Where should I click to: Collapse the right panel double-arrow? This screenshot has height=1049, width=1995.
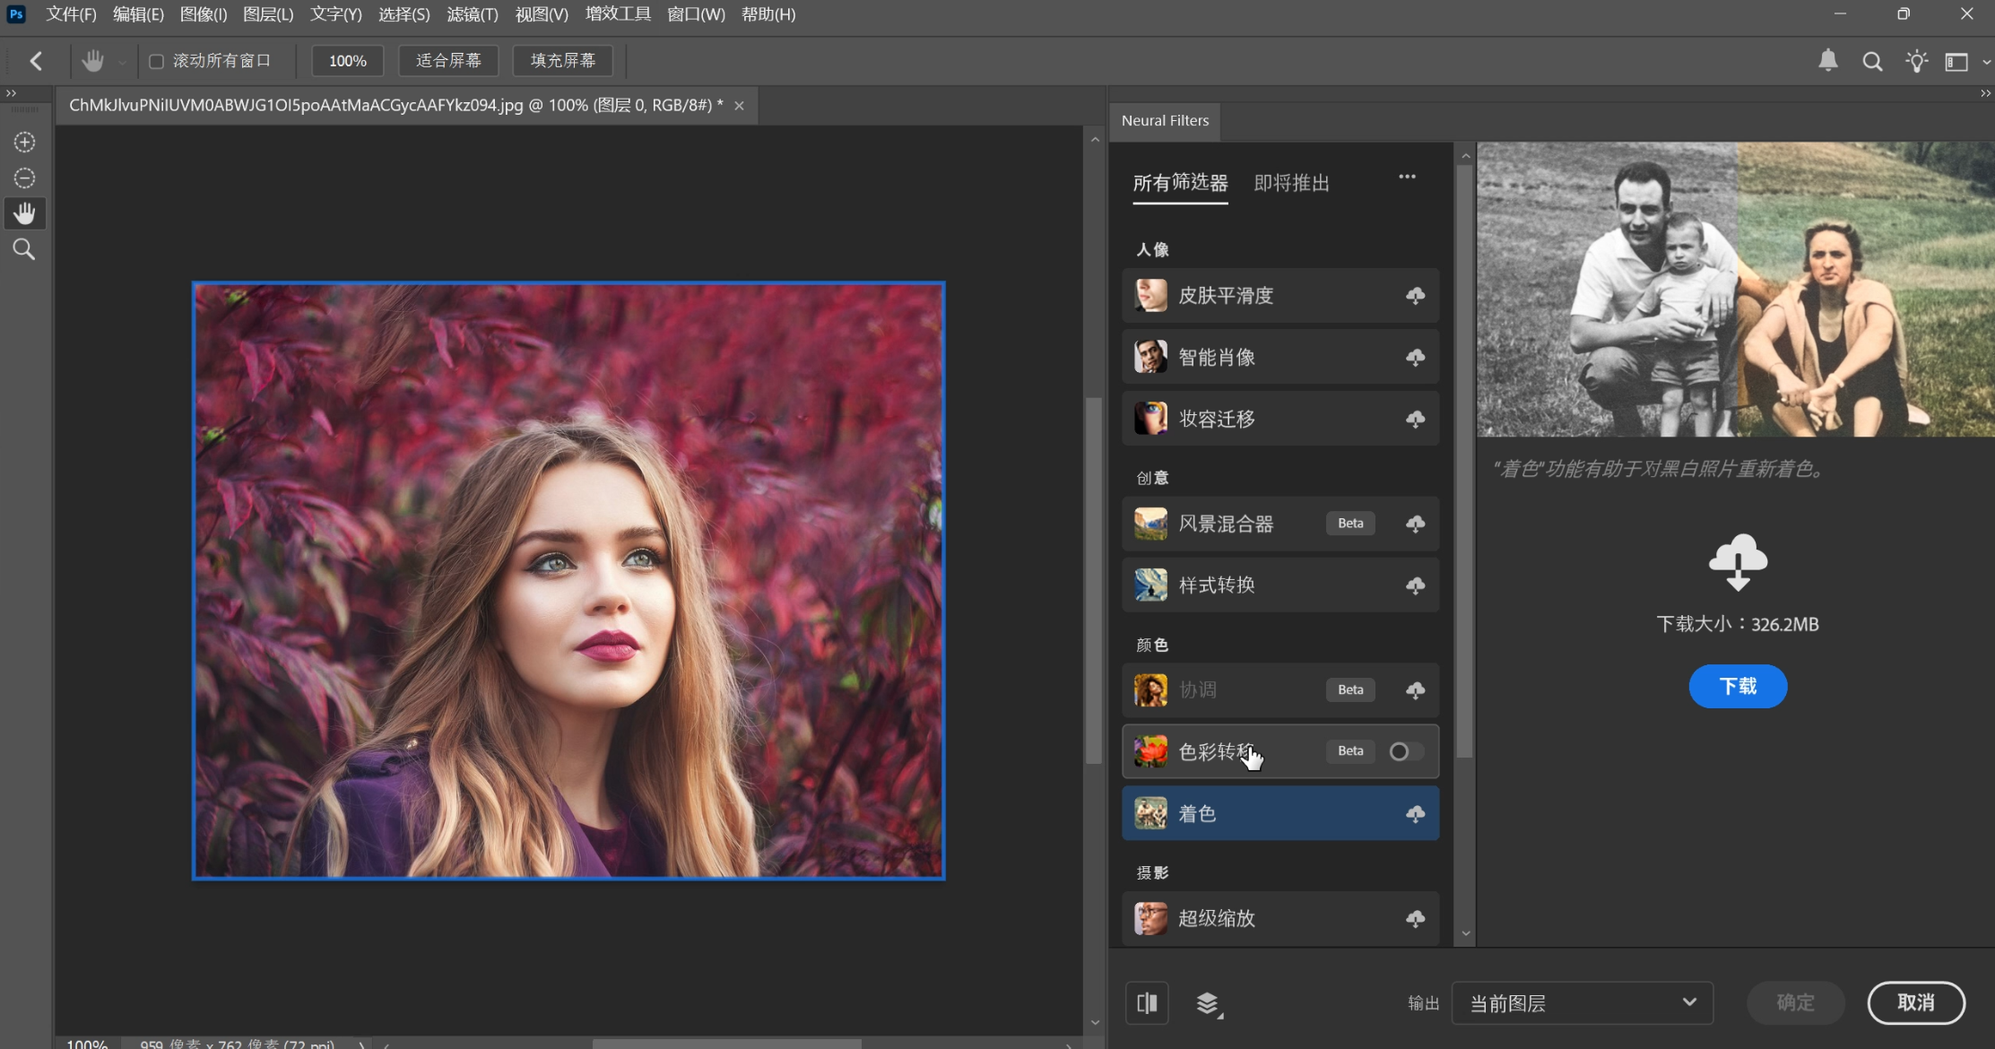pyautogui.click(x=1985, y=93)
